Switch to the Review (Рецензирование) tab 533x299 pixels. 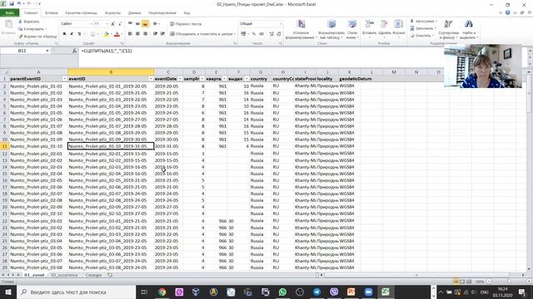(162, 13)
